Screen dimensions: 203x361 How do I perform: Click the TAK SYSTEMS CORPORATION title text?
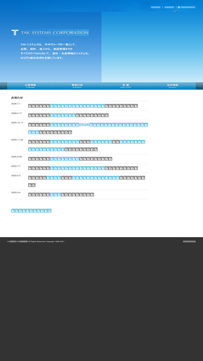pos(55,32)
